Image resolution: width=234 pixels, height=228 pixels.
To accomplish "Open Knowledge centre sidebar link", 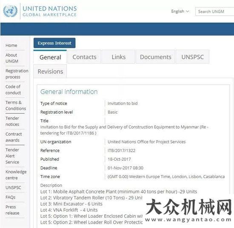I will [16, 175].
